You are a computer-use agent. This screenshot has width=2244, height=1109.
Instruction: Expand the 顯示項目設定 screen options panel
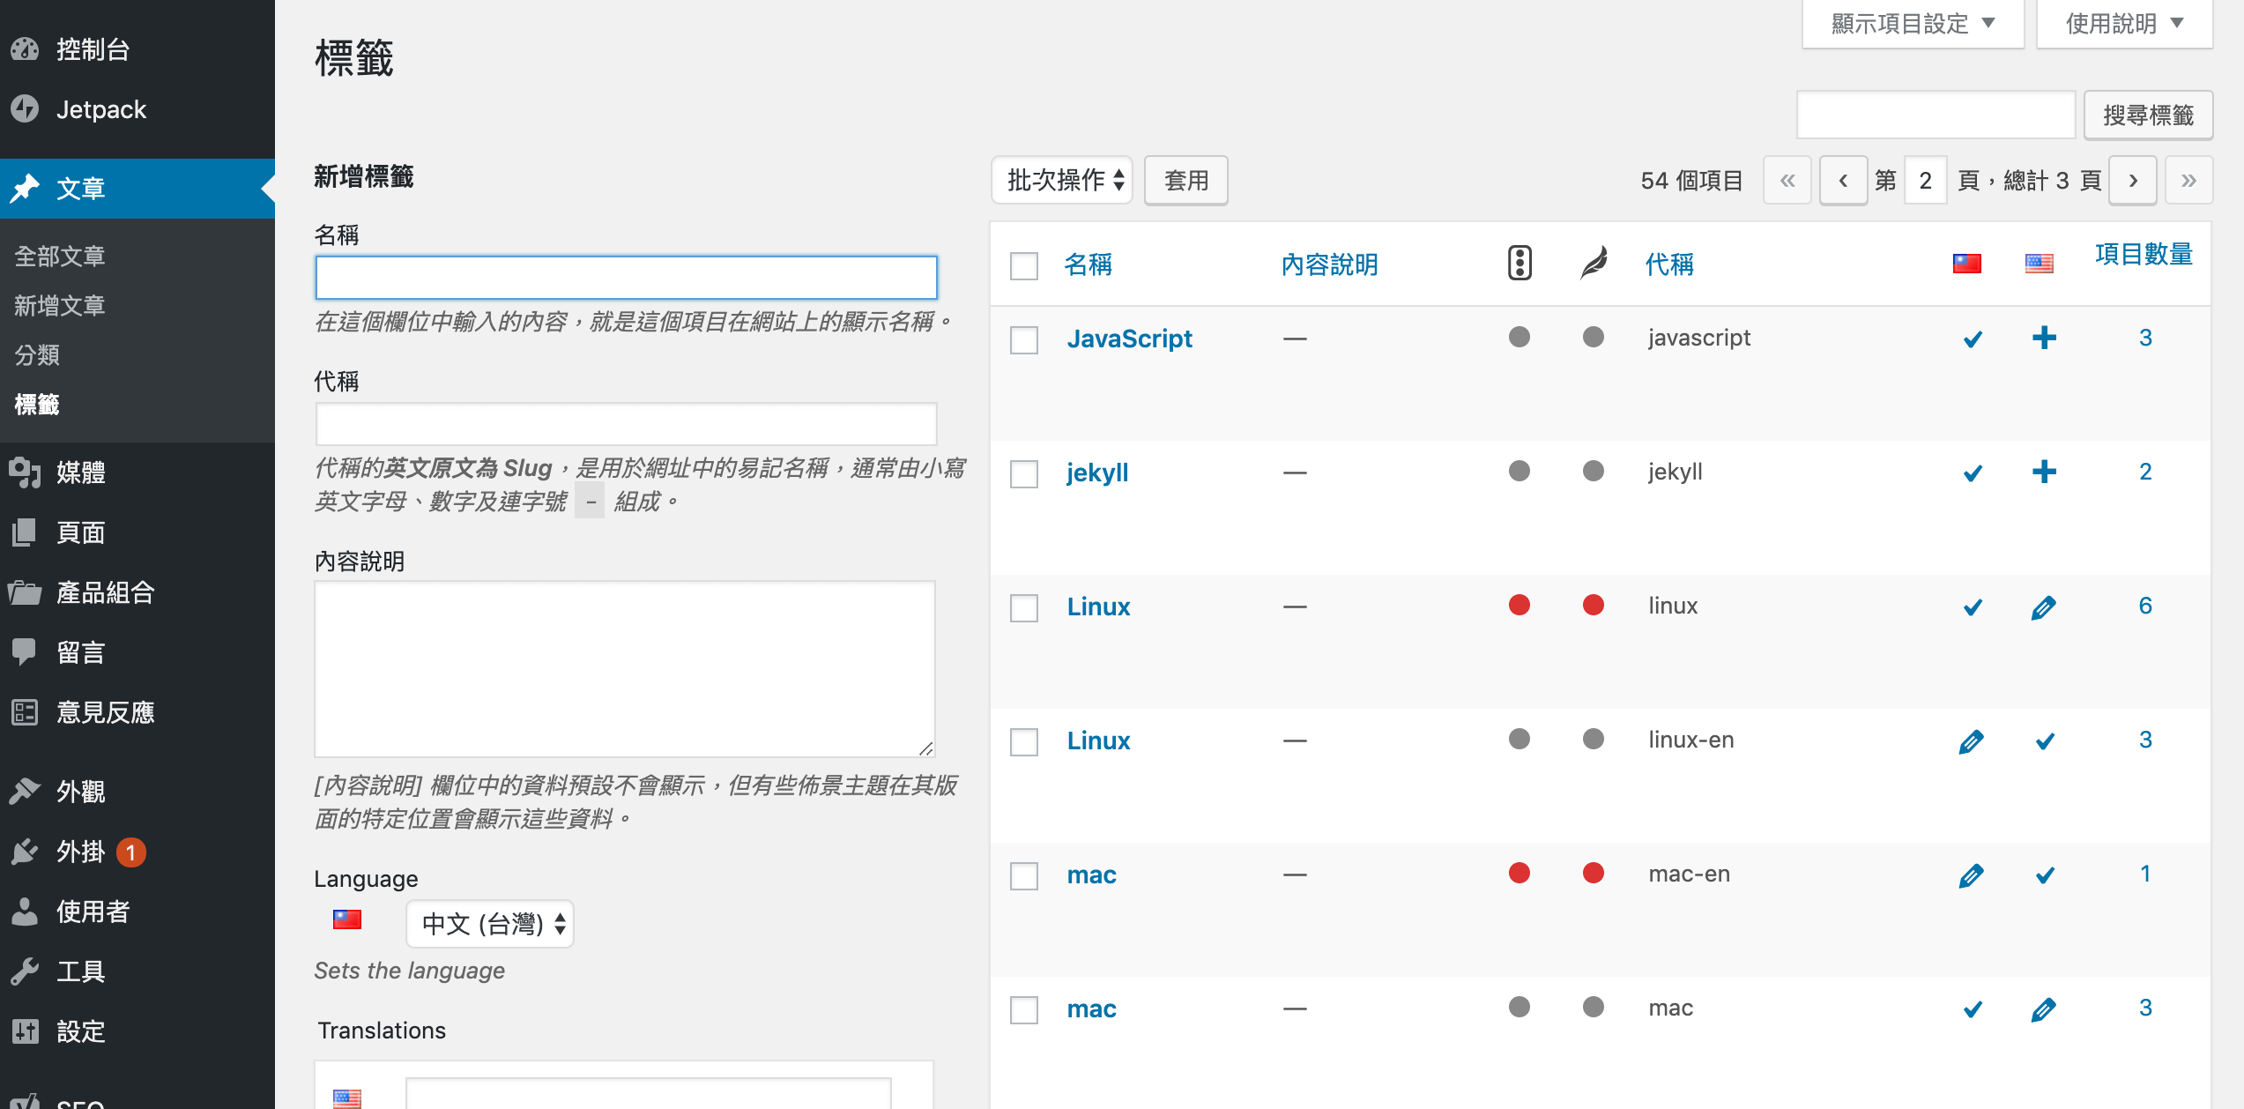point(1913,24)
